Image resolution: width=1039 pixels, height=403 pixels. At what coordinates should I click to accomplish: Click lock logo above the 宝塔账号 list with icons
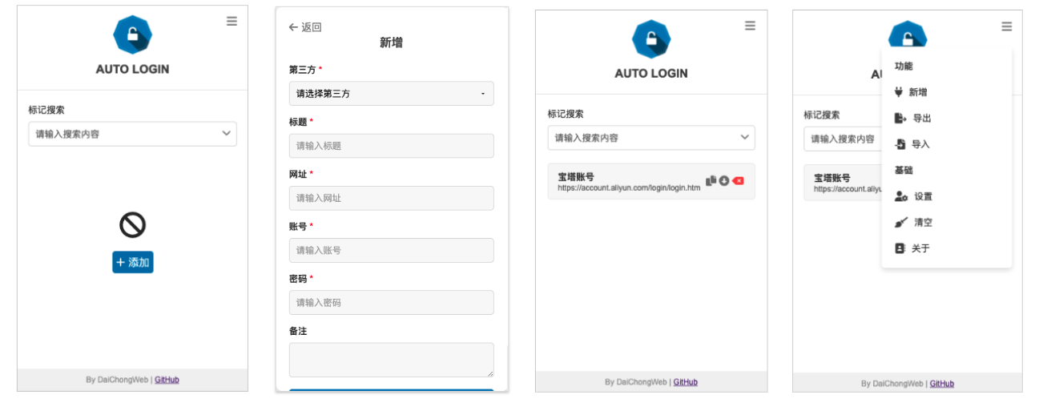coord(651,38)
